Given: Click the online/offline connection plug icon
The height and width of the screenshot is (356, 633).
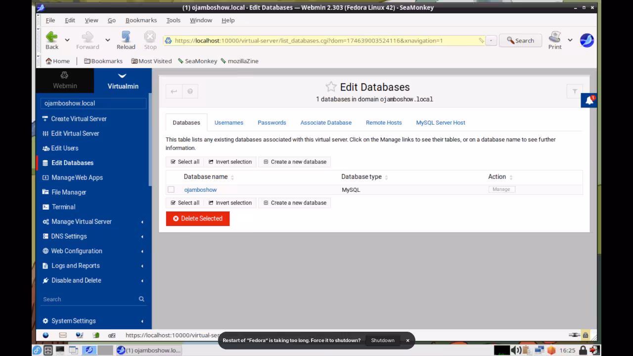Looking at the screenshot, I should [x=574, y=335].
